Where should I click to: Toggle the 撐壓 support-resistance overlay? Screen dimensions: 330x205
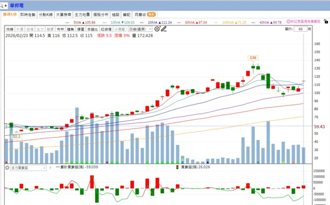pyautogui.click(x=81, y=29)
